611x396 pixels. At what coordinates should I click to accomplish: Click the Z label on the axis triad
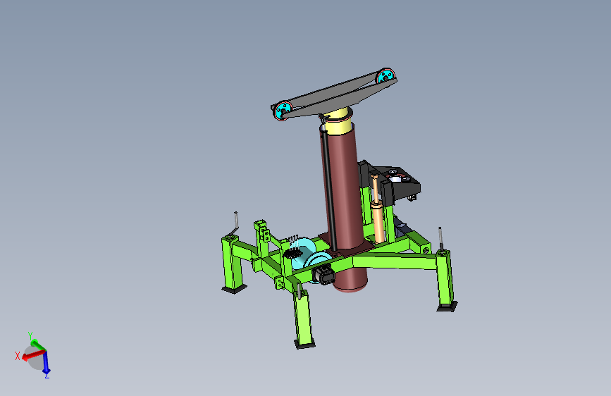point(47,376)
